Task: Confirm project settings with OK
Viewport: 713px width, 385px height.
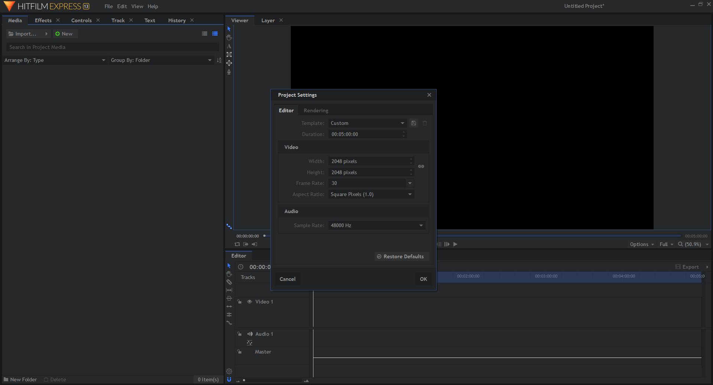Action: pyautogui.click(x=423, y=279)
